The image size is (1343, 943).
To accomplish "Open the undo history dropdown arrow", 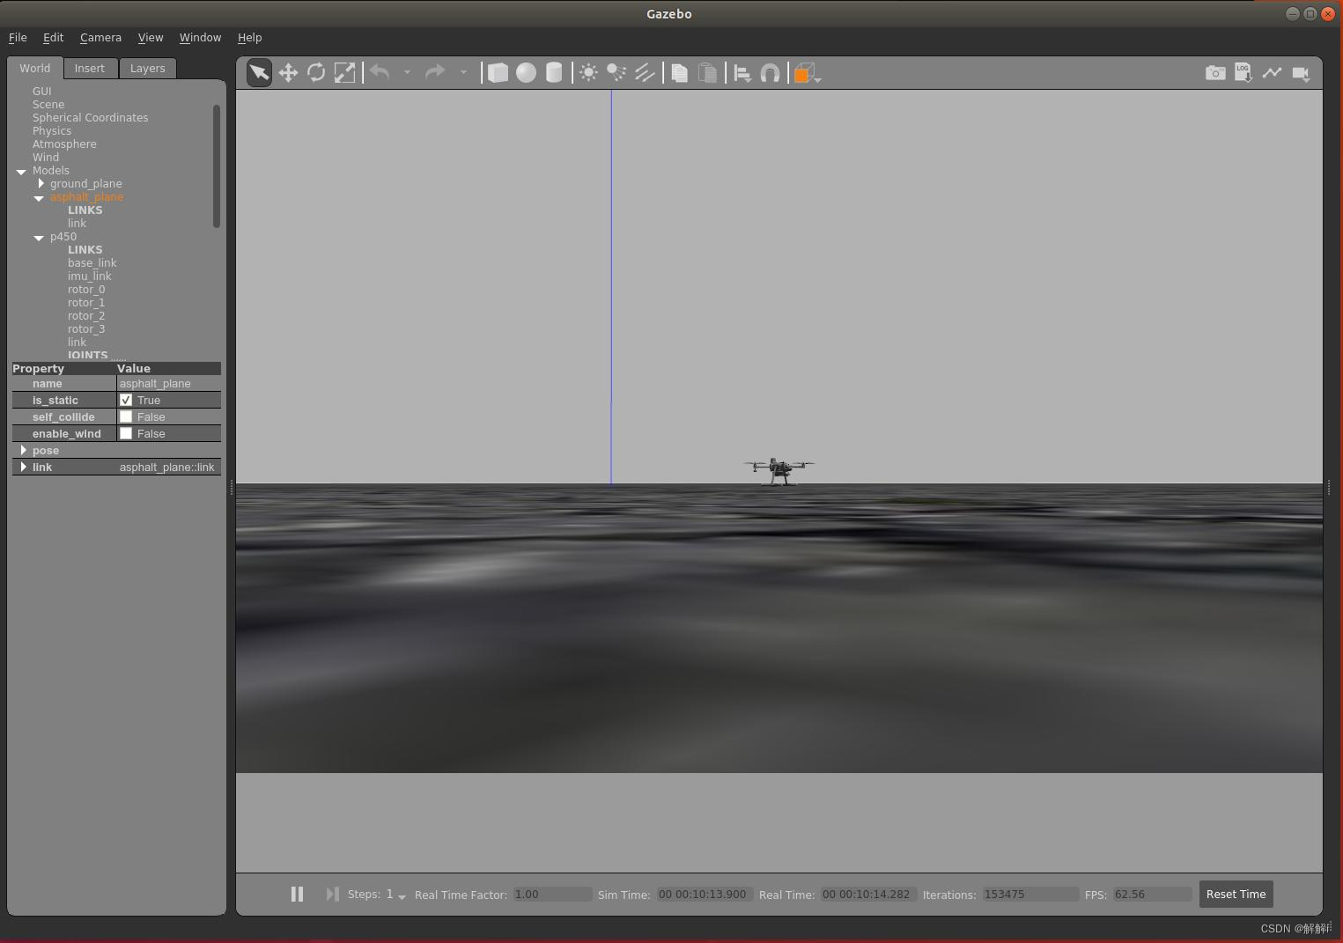I will coord(407,72).
